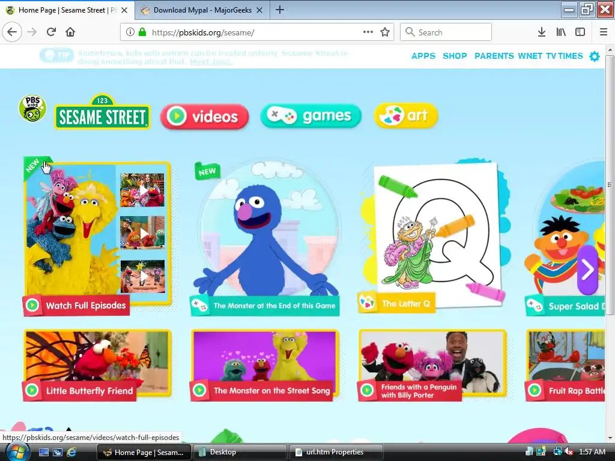
Task: Switch to Download Mypal - MajorGeeks tab
Action: tap(202, 10)
